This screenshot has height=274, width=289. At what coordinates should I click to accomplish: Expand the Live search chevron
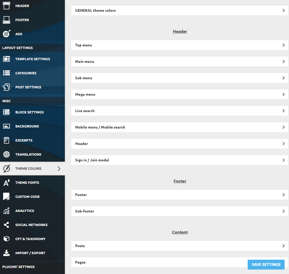pos(284,111)
